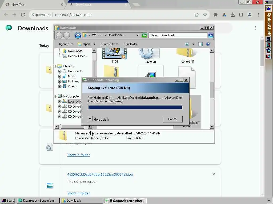Click New folder in Explorer toolbar
This screenshot has height=204, width=273.
point(130,44)
